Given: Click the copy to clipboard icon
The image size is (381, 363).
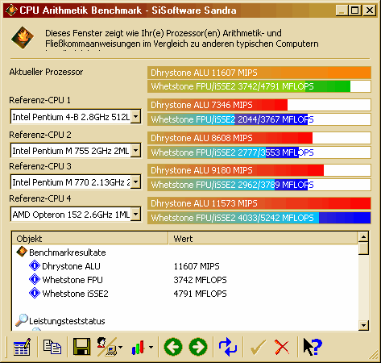Looking at the screenshot, I should (52, 347).
